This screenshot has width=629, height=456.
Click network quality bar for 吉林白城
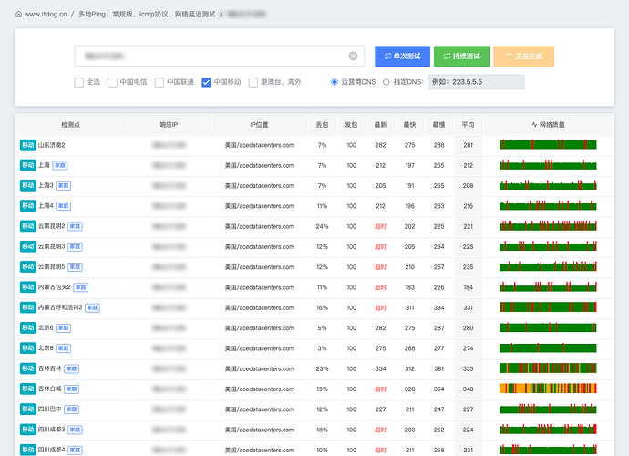[x=548, y=389]
